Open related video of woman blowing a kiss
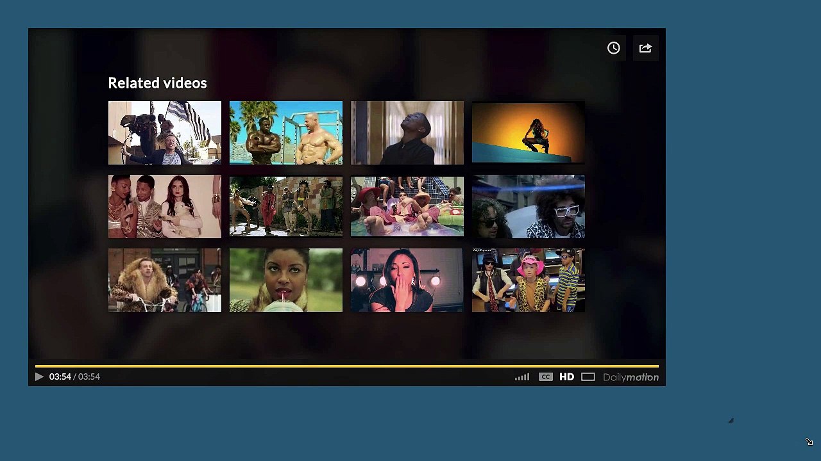The height and width of the screenshot is (461, 821). (407, 280)
